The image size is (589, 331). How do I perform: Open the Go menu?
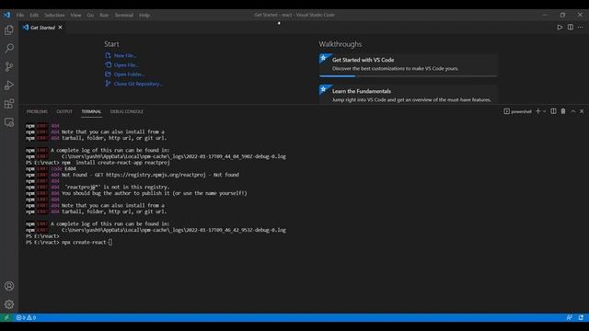pos(90,15)
